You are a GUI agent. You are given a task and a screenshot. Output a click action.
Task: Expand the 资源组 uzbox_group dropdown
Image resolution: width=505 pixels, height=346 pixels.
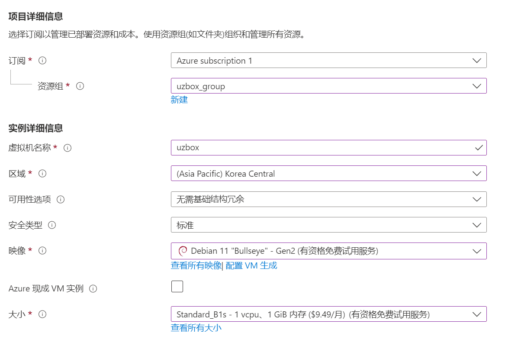pos(328,86)
